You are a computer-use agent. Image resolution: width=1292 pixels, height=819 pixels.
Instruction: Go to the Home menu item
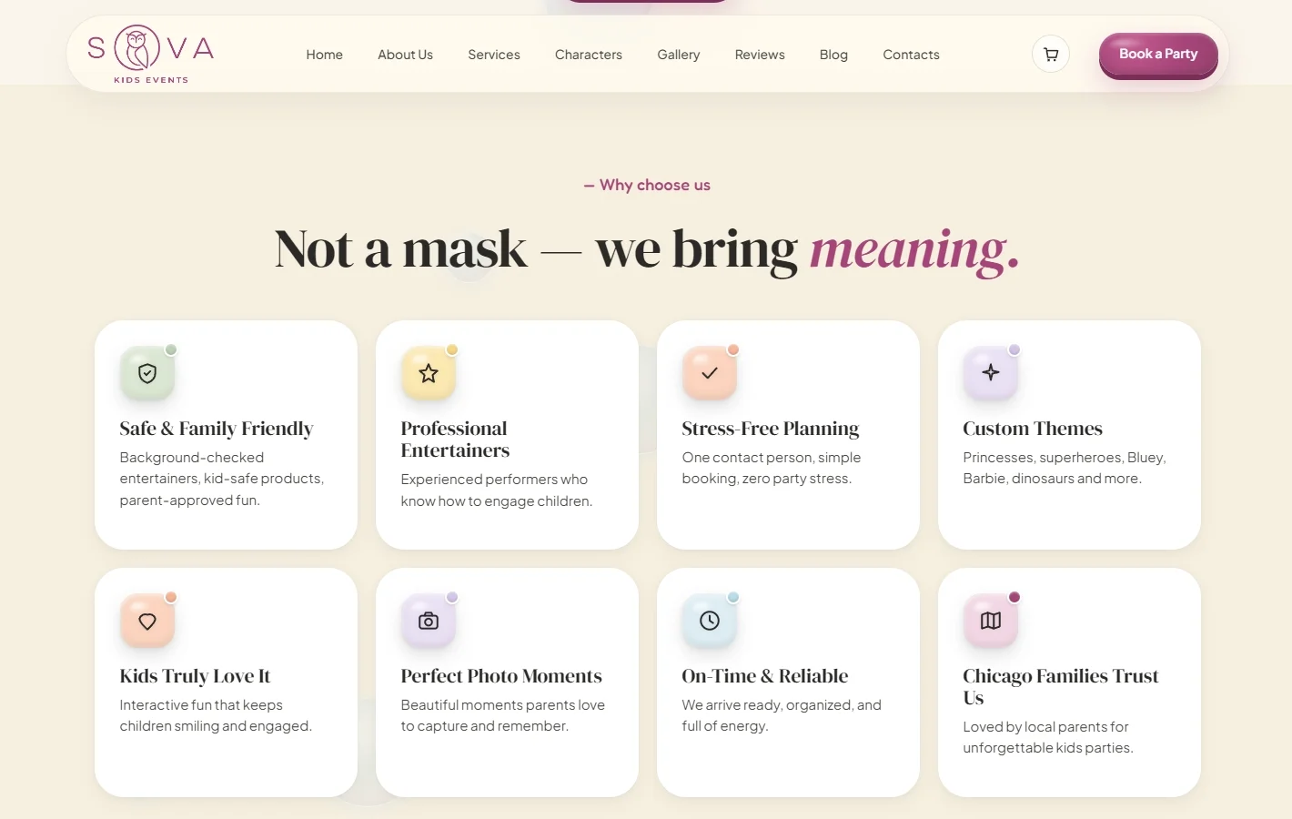tap(325, 55)
